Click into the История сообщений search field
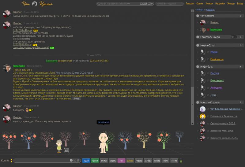Image resolution: width=245 pixels, height=167 pixels. (170, 4)
